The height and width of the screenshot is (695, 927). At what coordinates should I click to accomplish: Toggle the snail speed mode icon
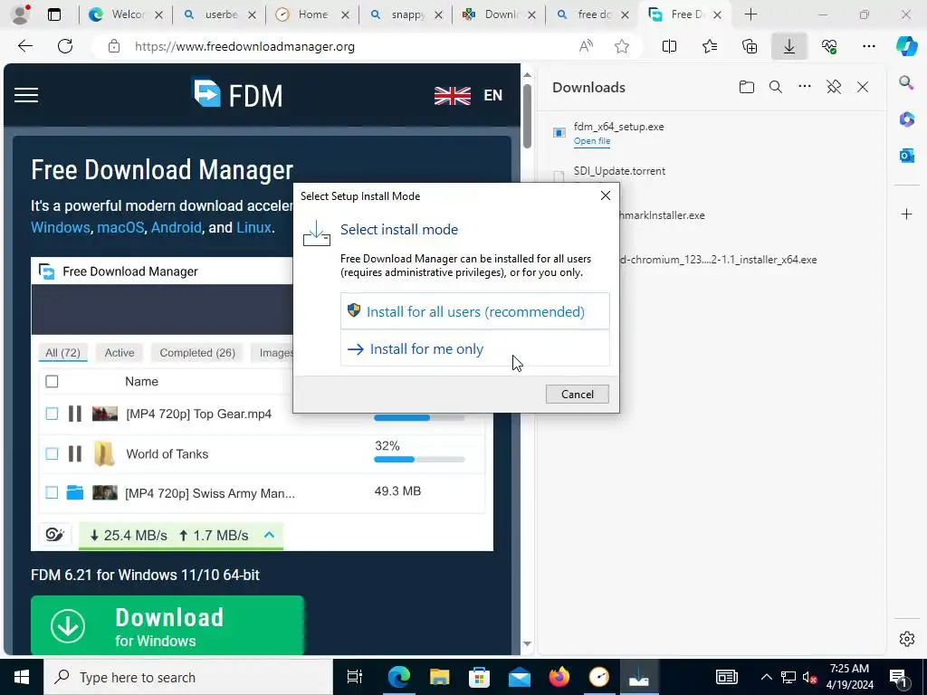pos(54,535)
